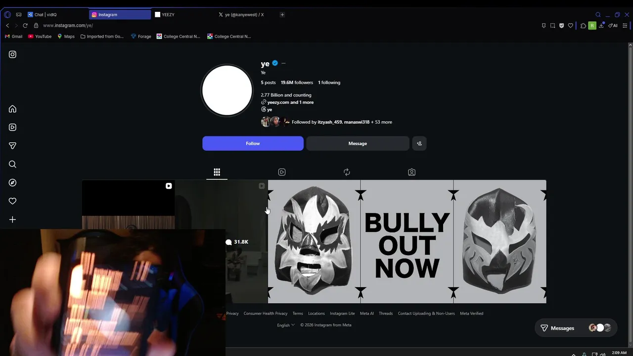This screenshot has height=356, width=633.
Task: Expand the English language dropdown
Action: tap(286, 325)
